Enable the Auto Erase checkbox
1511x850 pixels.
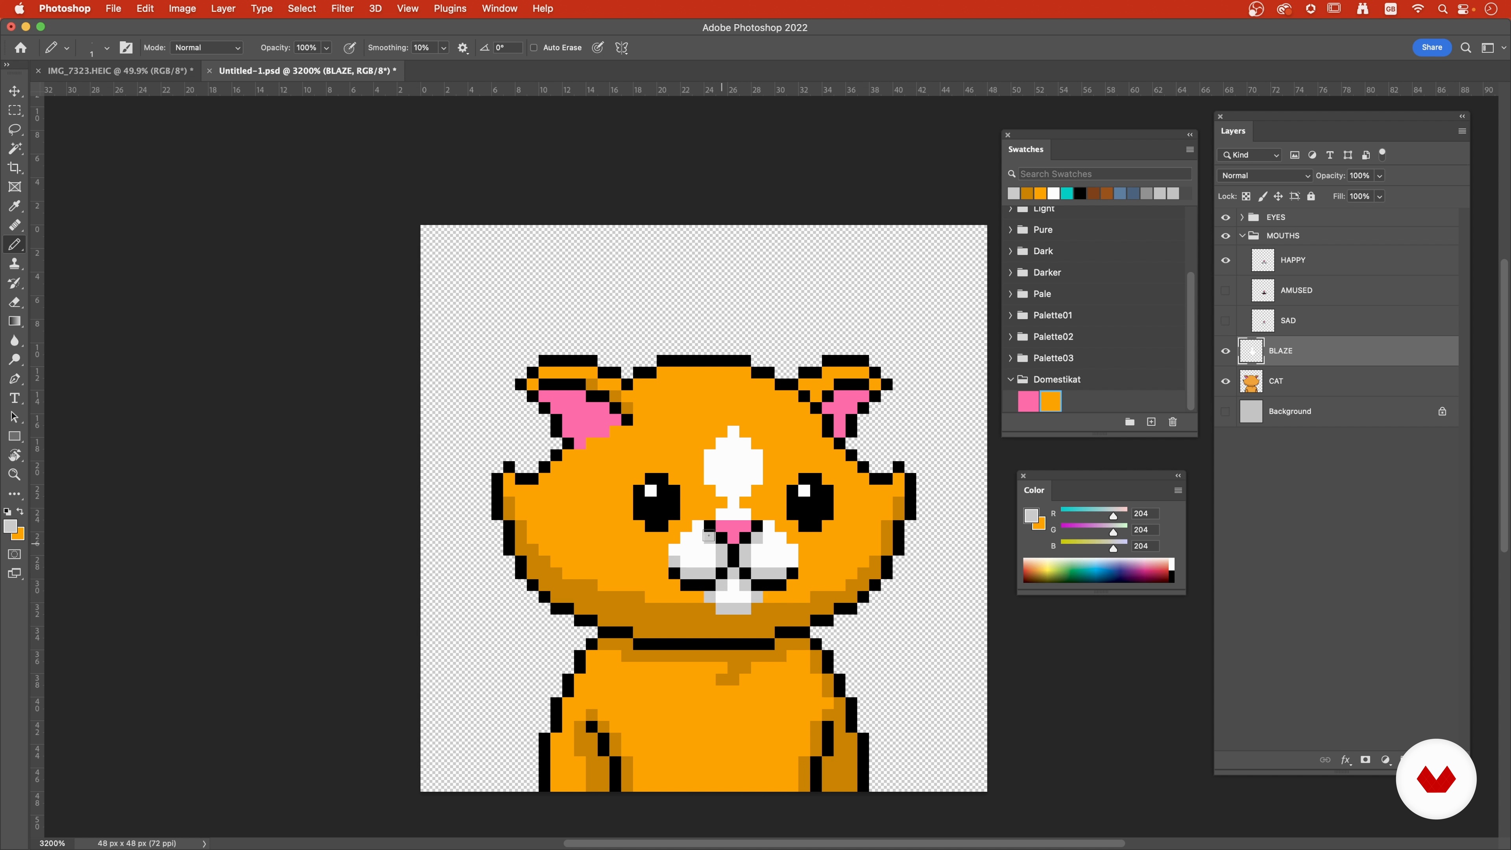[x=534, y=48]
